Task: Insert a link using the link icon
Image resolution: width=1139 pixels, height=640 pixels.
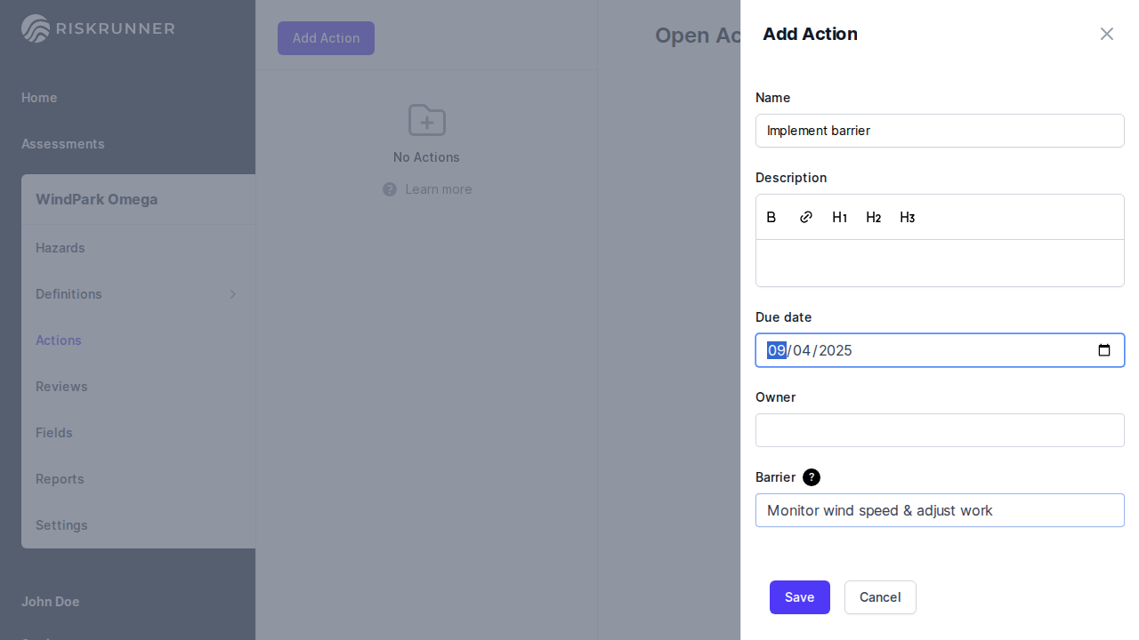Action: [806, 218]
